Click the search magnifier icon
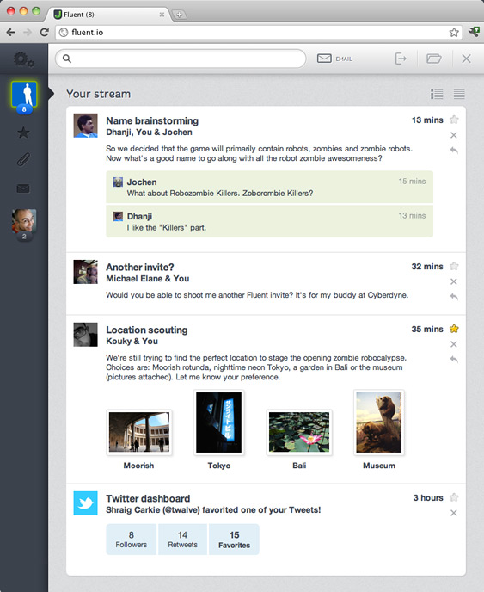Viewport: 484px width, 592px height. tap(67, 59)
